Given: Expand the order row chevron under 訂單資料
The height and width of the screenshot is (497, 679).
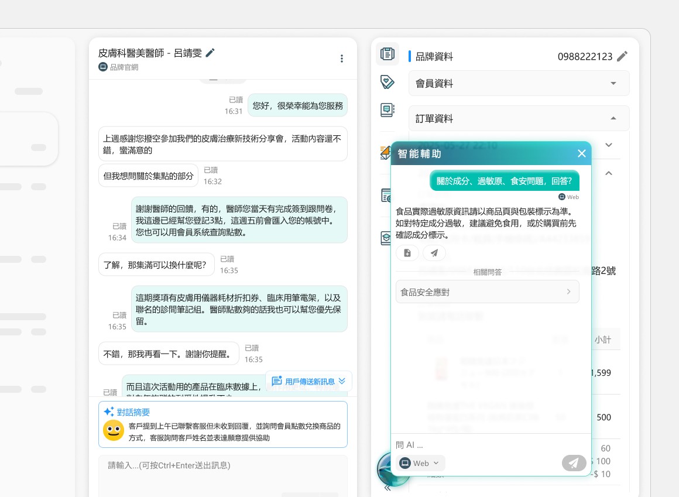Looking at the screenshot, I should pos(608,145).
